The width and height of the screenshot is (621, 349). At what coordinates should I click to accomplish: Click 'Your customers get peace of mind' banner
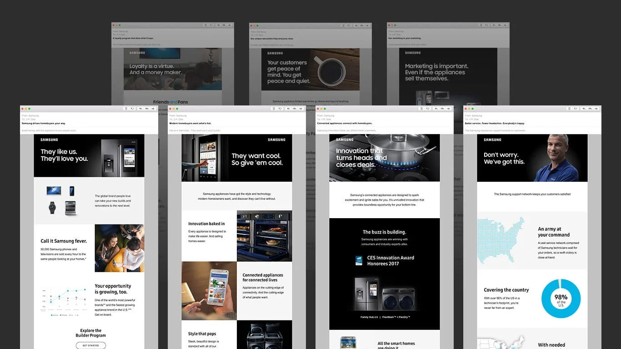310,69
